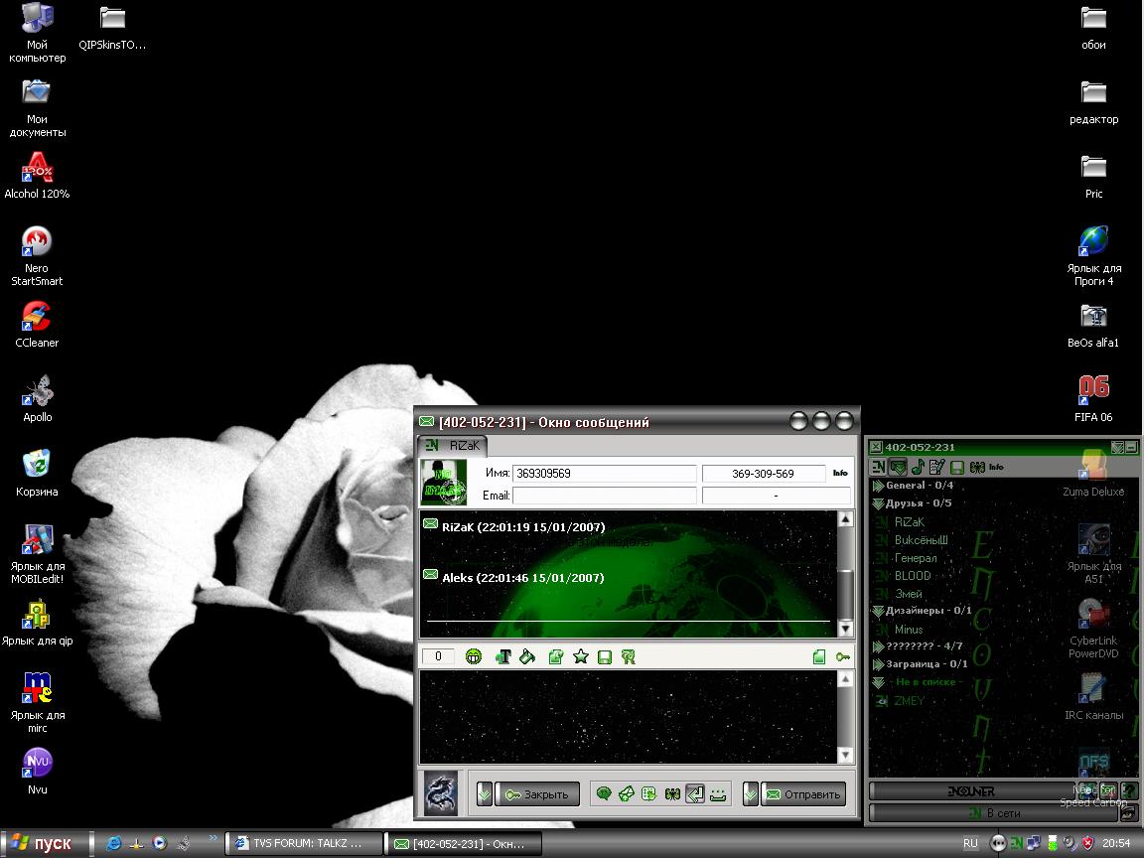Select BLOOD contact in the list
This screenshot has width=1144, height=858.
click(x=913, y=576)
